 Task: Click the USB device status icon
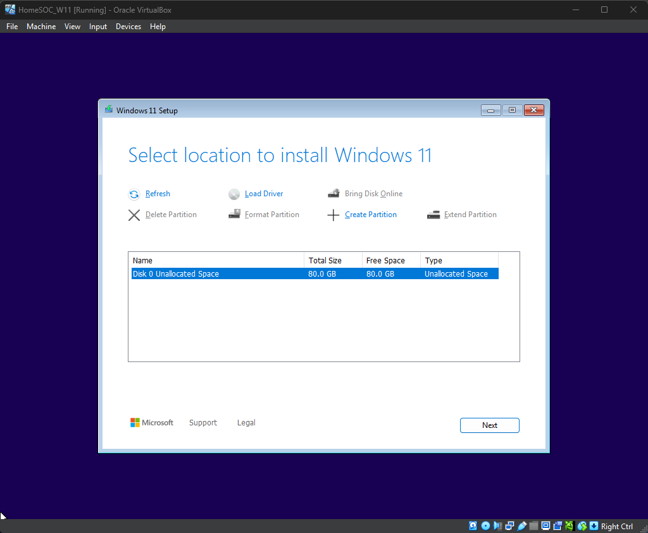click(x=522, y=526)
